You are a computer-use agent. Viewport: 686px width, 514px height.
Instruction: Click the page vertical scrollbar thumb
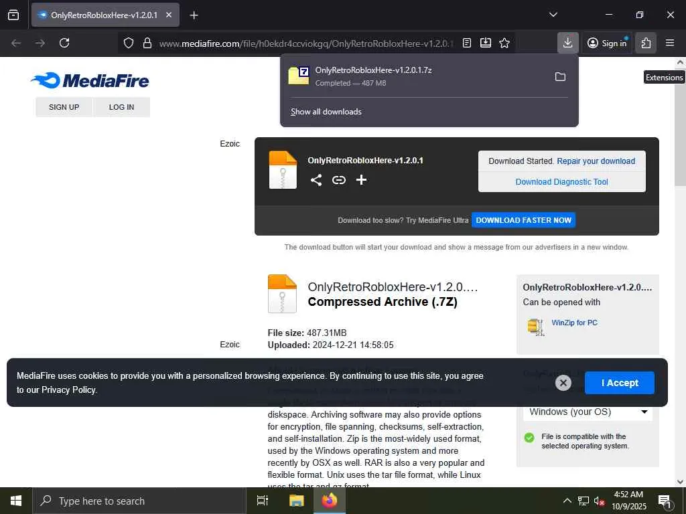[680, 126]
